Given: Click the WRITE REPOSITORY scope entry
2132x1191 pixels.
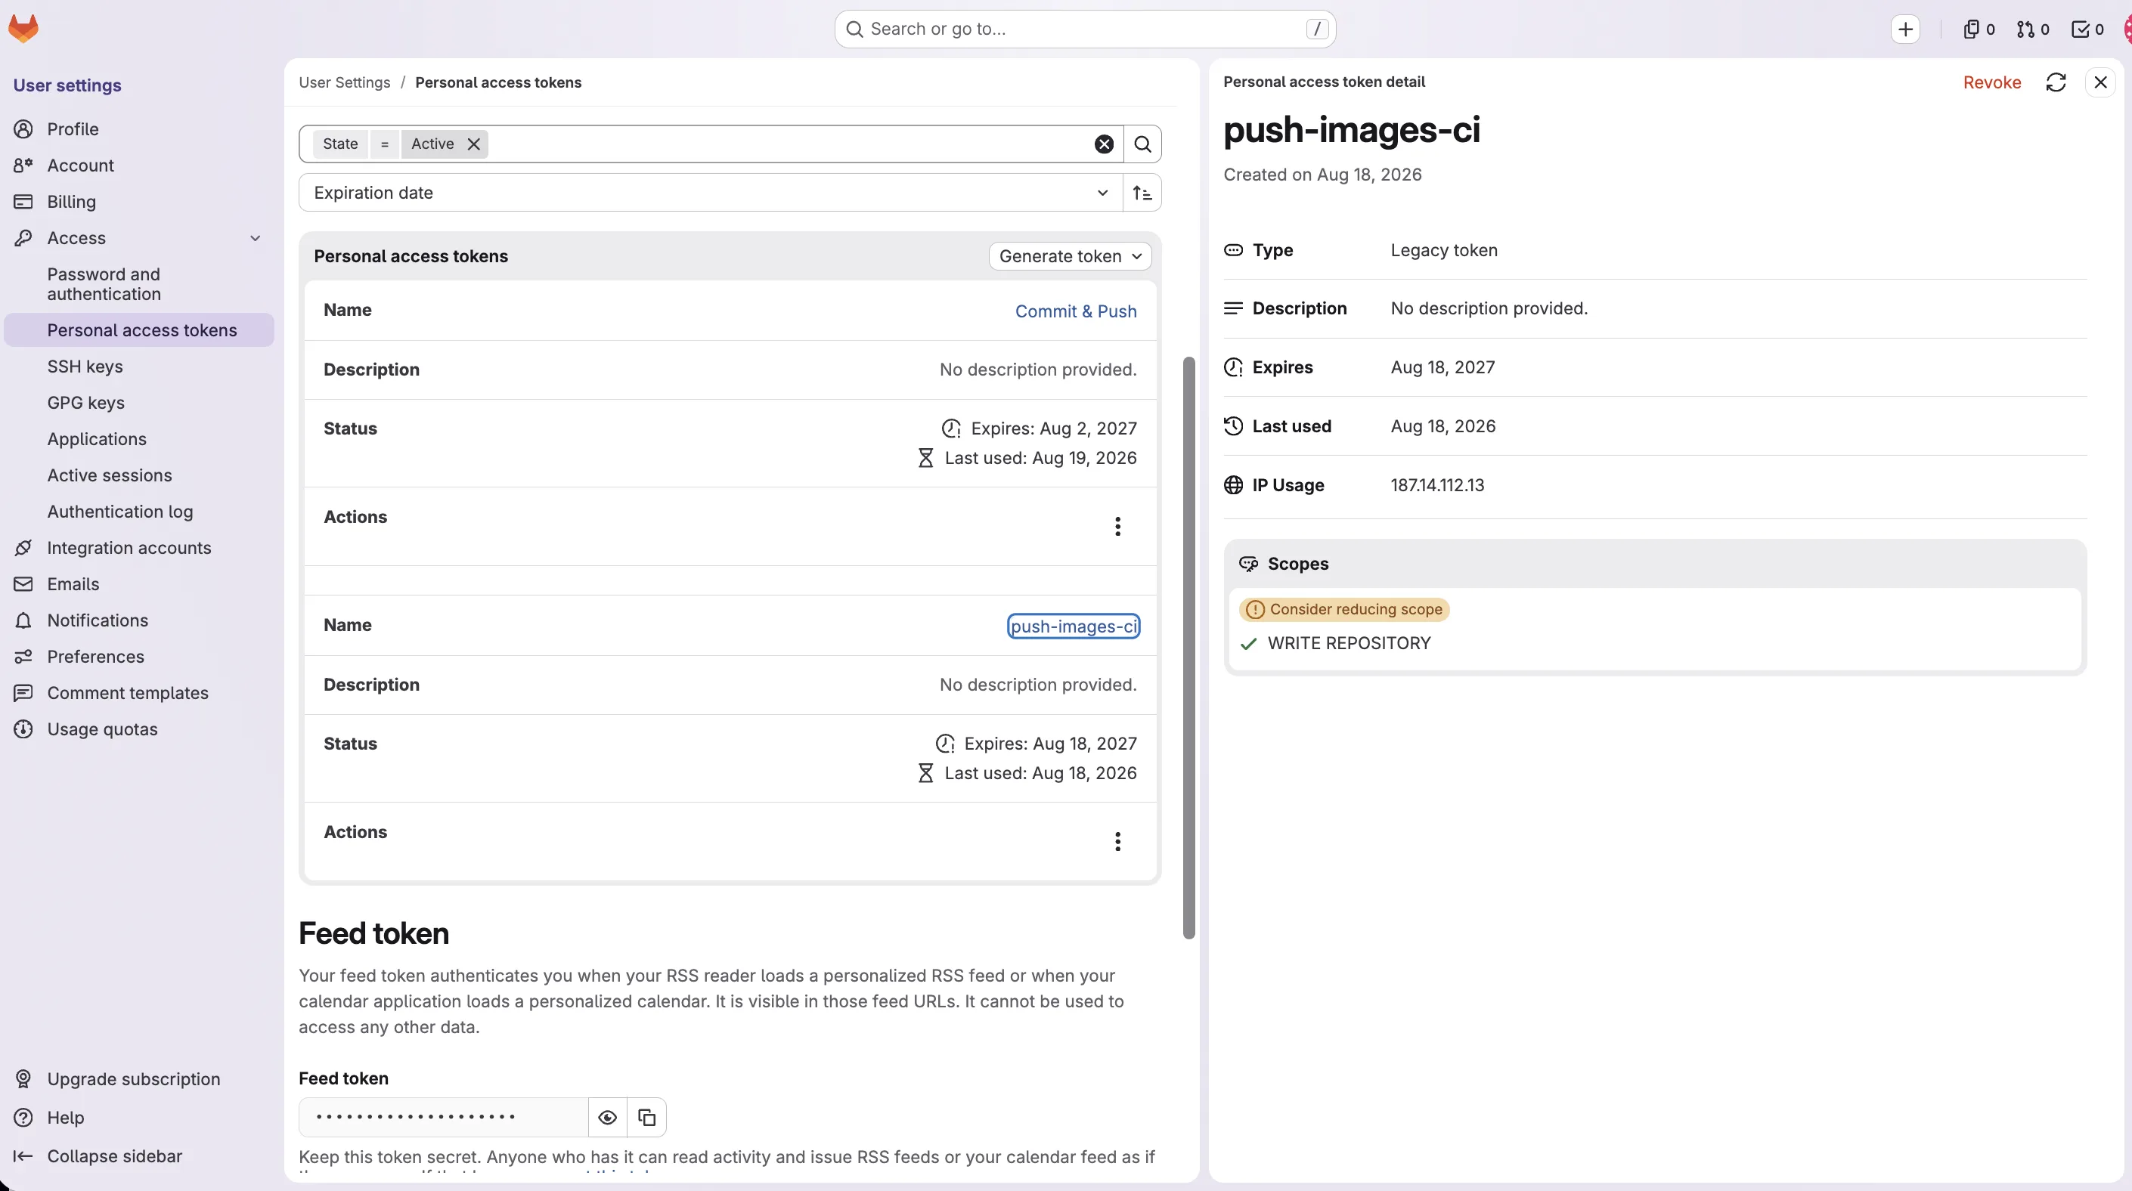Looking at the screenshot, I should pos(1349,643).
